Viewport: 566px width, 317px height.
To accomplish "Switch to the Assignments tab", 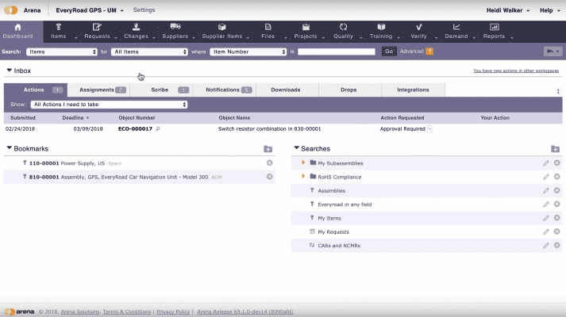I will (x=102, y=90).
